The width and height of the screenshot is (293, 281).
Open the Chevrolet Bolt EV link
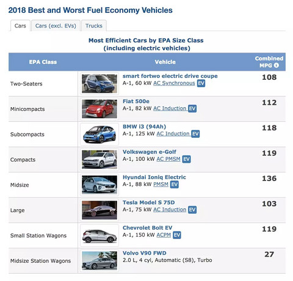[x=147, y=228]
